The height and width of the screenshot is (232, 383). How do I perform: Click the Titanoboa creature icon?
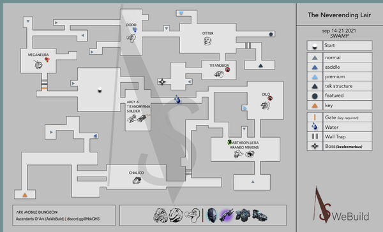pos(219,74)
